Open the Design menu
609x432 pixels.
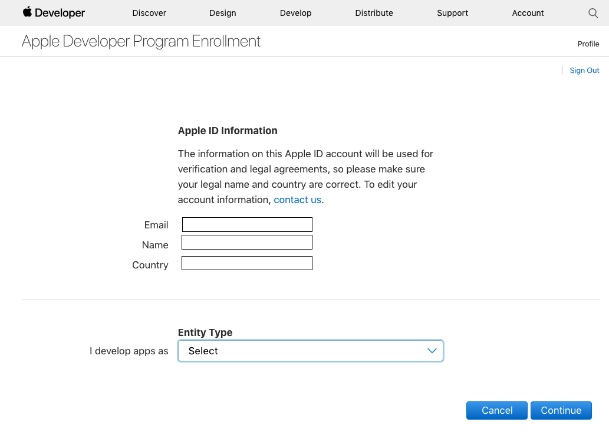[x=222, y=13]
